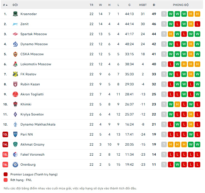205x193 pixels.
Task: Click the ĐỘI team column header
Action: click(x=15, y=5)
